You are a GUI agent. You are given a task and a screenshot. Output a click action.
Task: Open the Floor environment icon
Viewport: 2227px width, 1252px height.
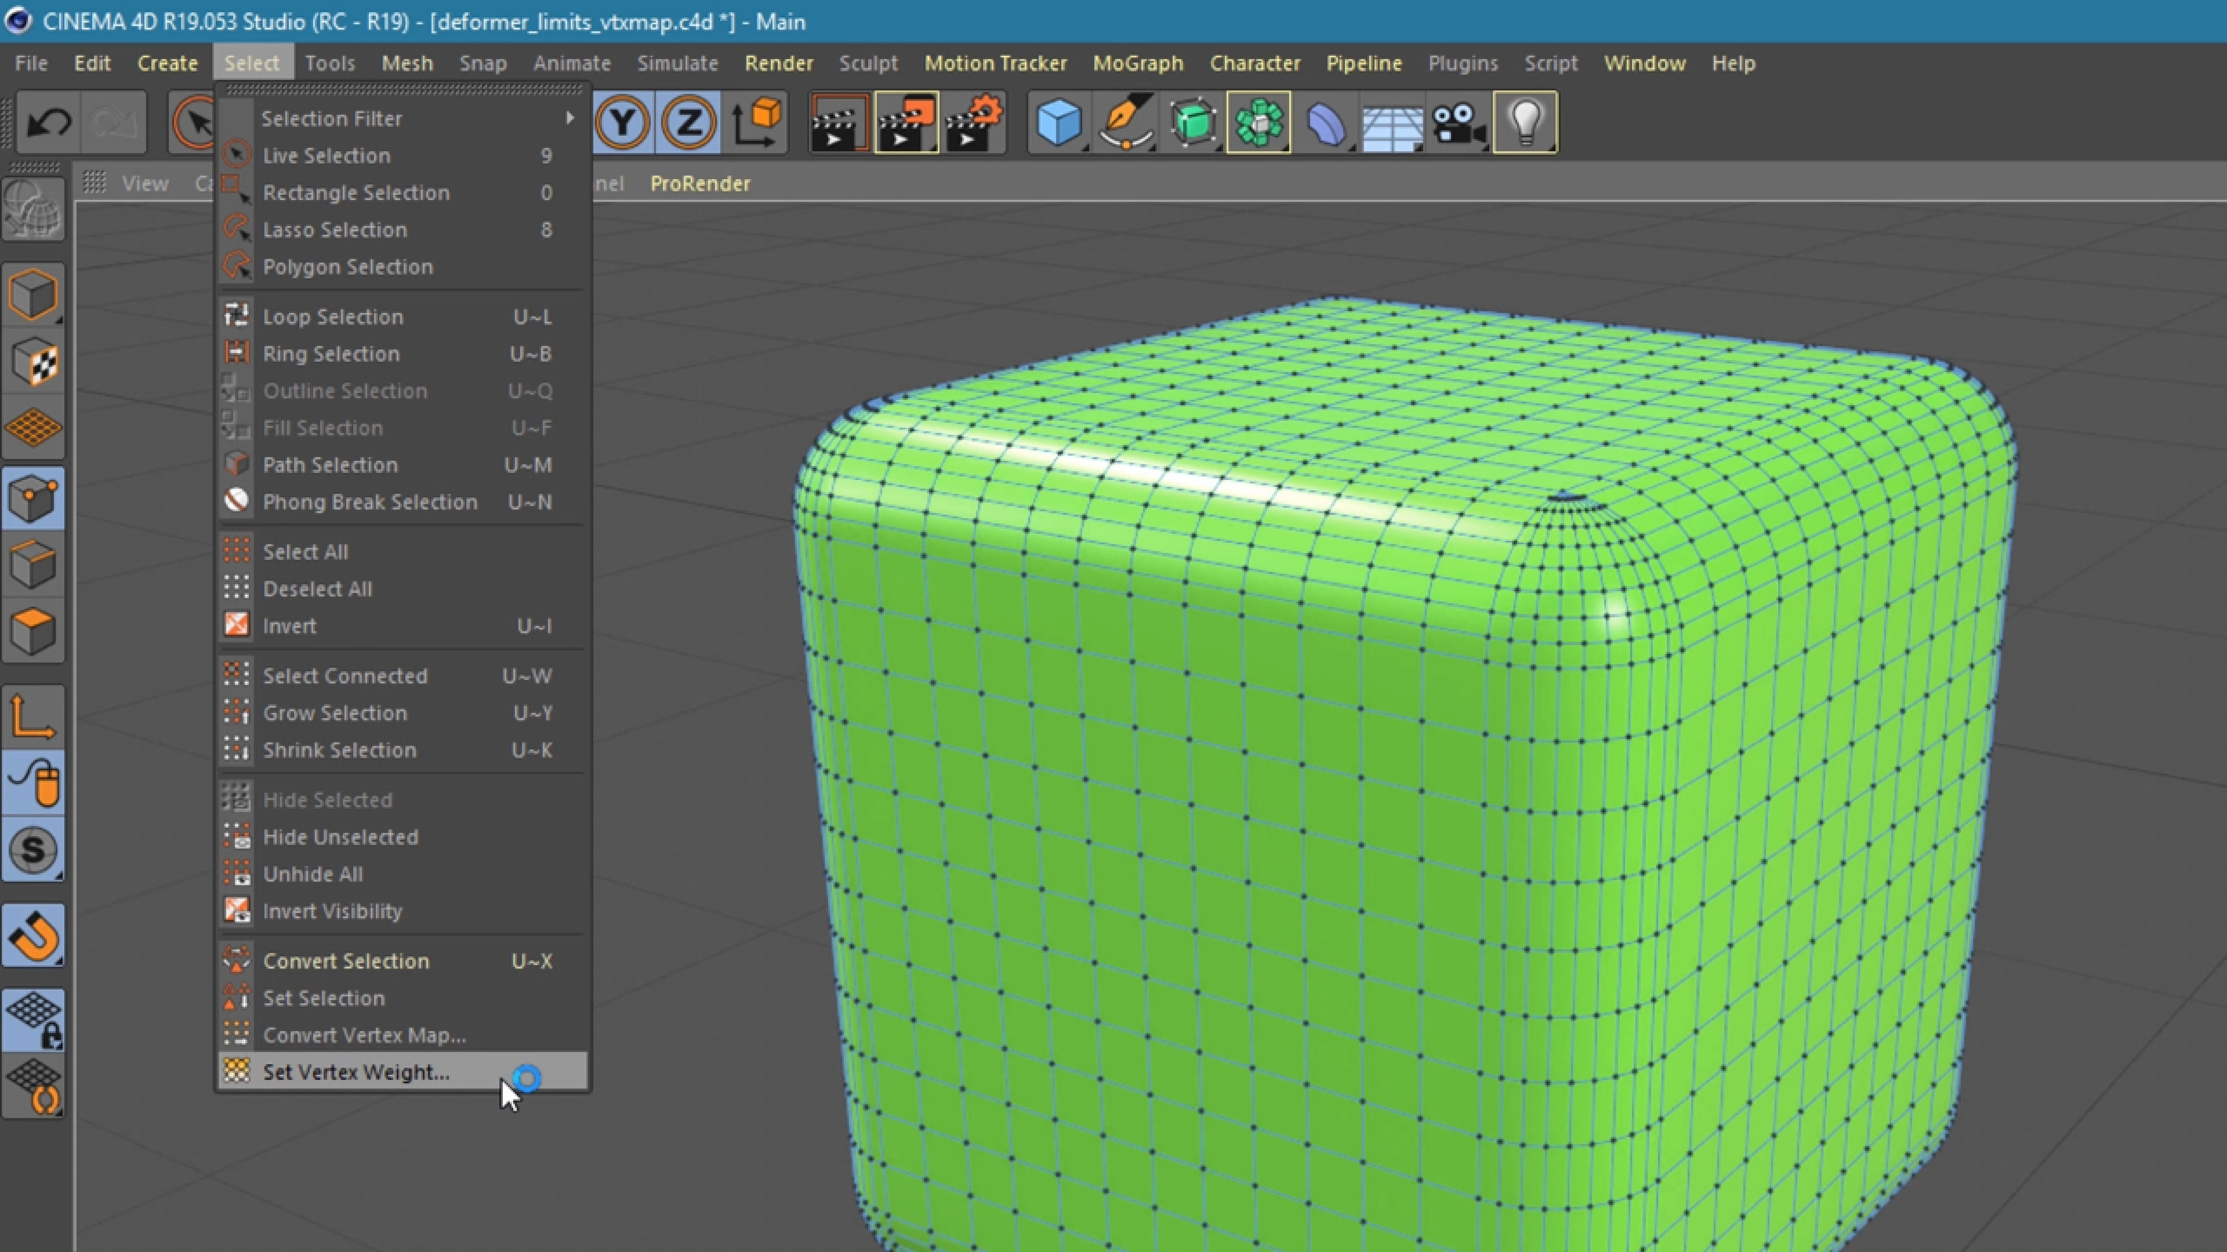[x=1392, y=122]
